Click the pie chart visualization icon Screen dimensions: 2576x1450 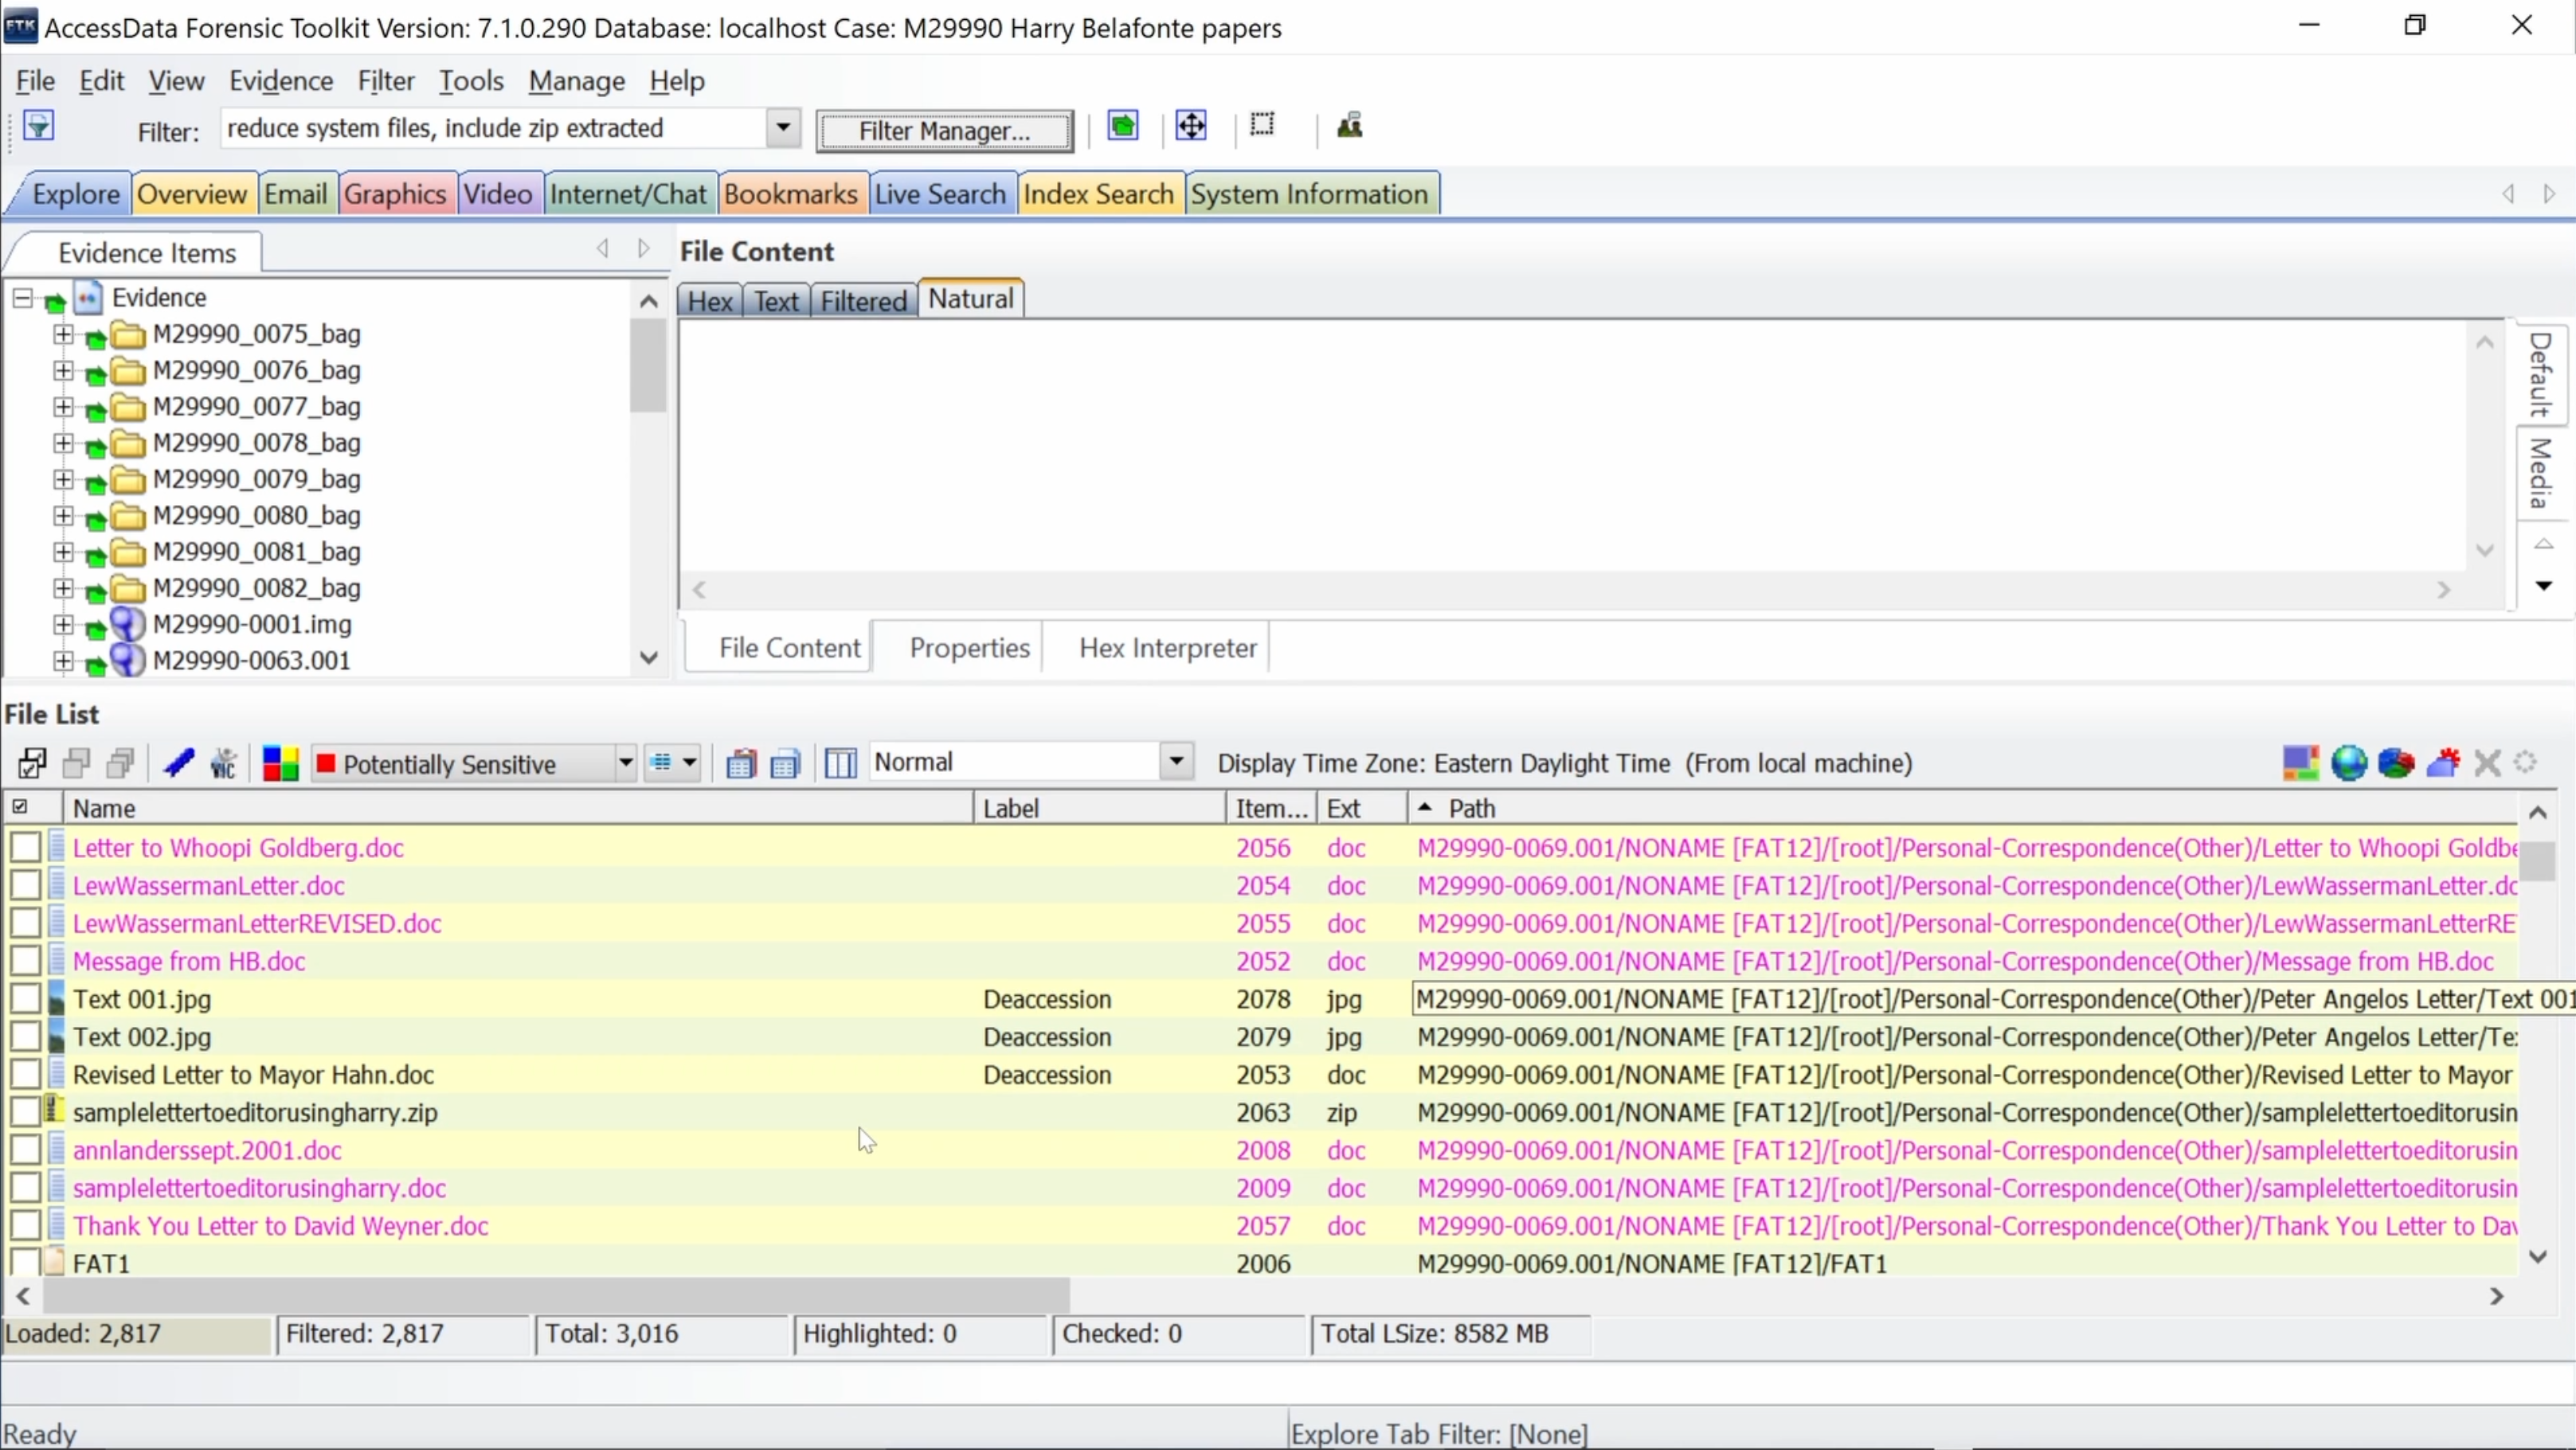pyautogui.click(x=2396, y=763)
